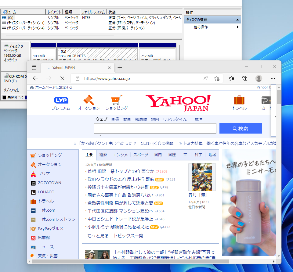The width and height of the screenshot is (293, 272).
Task: Open the 経済 news tab
Action: point(103,155)
